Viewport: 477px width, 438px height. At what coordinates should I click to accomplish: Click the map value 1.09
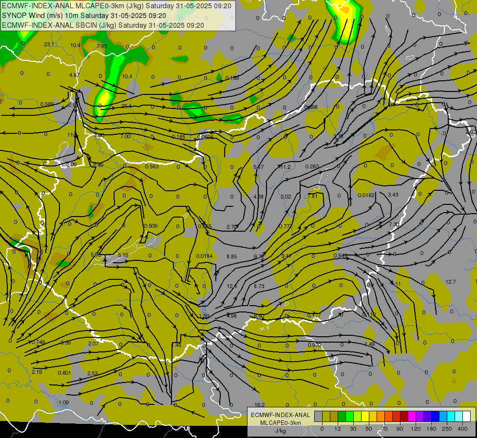tap(63, 403)
